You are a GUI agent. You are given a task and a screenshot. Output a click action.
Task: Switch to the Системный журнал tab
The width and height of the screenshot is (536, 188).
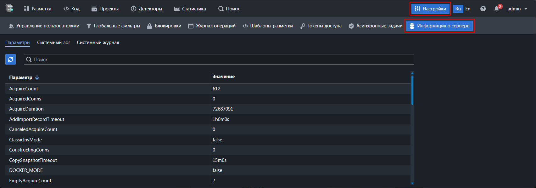click(x=98, y=43)
